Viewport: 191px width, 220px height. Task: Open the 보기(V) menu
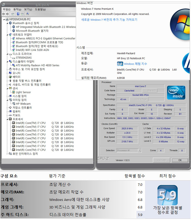[x=28, y=9]
